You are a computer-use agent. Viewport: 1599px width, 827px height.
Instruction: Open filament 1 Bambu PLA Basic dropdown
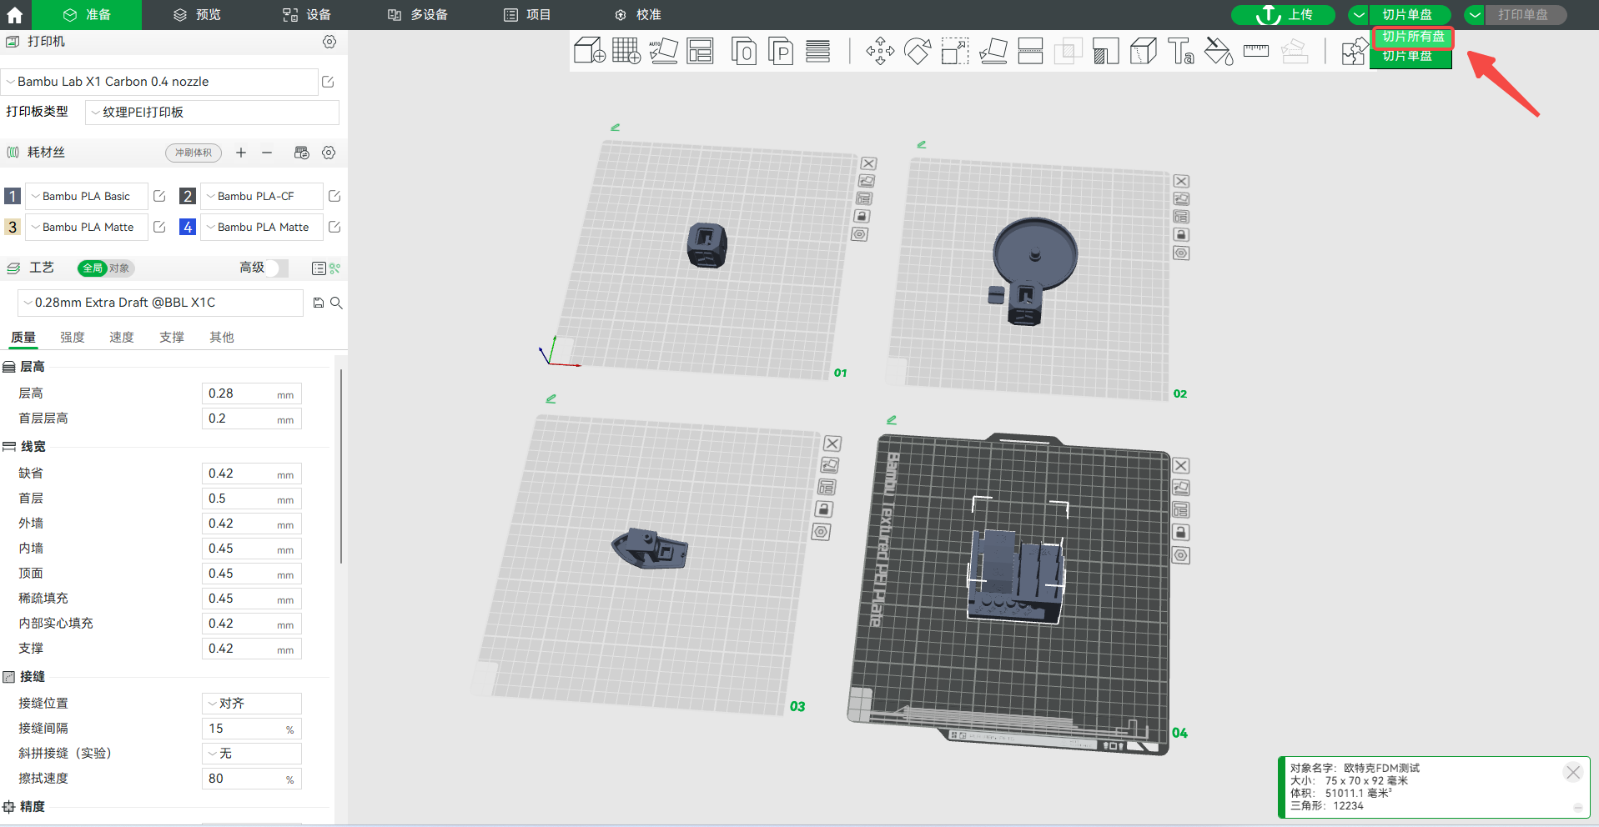[87, 196]
